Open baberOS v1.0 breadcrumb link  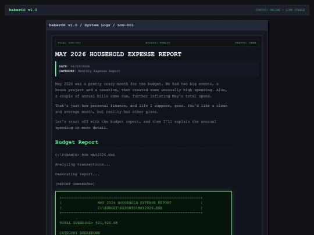pyautogui.click(x=63, y=25)
